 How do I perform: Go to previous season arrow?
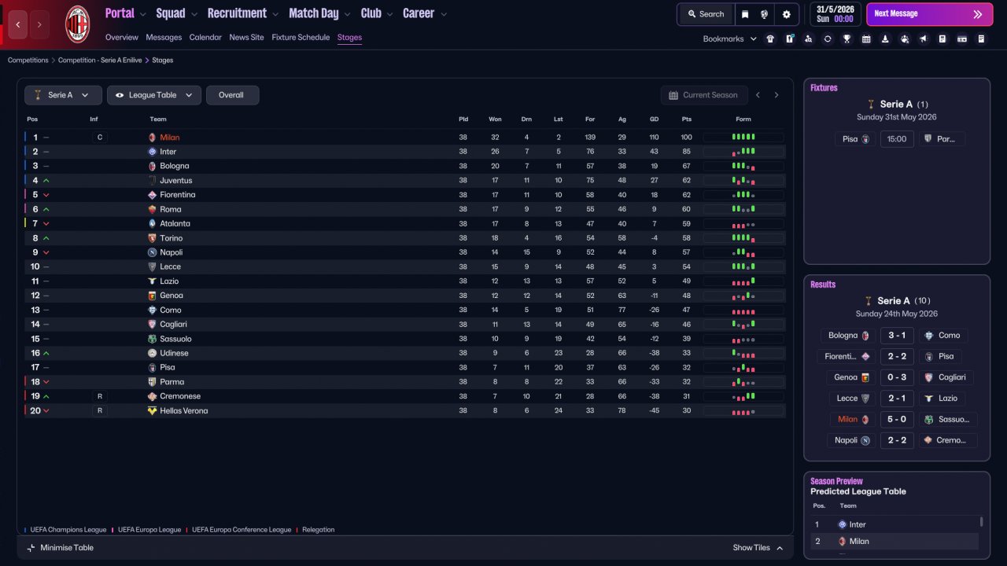pos(758,95)
